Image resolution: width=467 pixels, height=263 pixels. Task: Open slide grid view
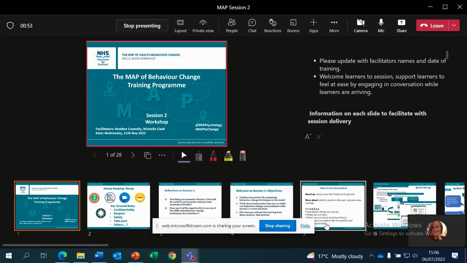click(147, 155)
